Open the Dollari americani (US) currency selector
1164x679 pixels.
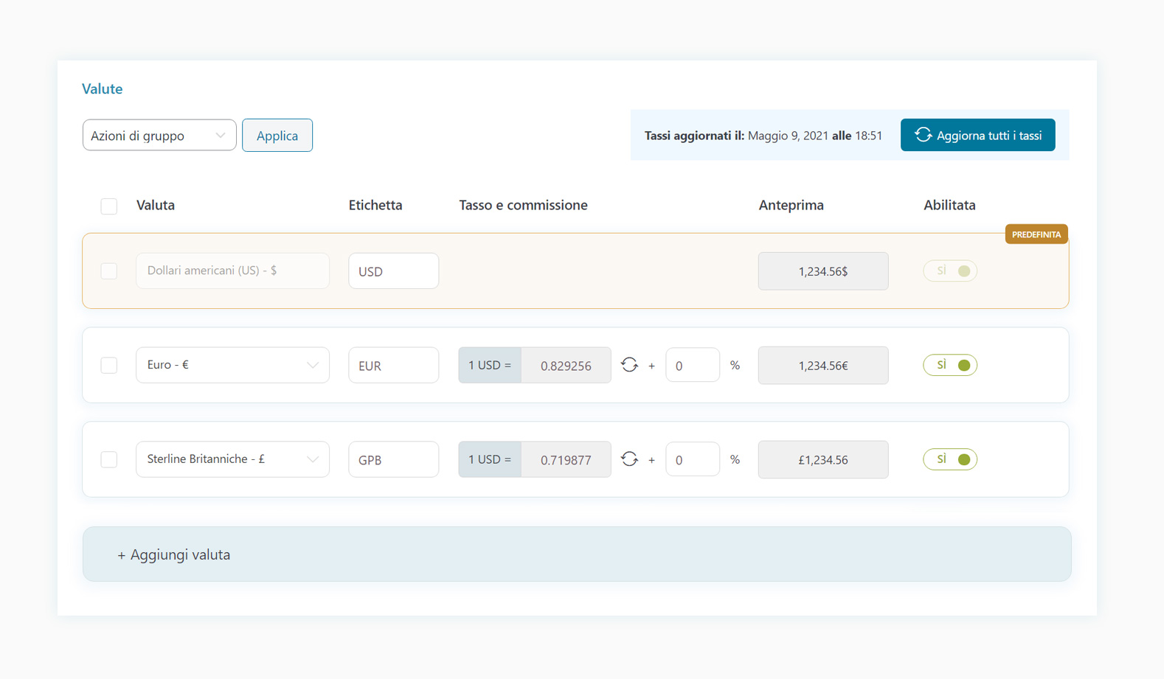click(x=232, y=271)
